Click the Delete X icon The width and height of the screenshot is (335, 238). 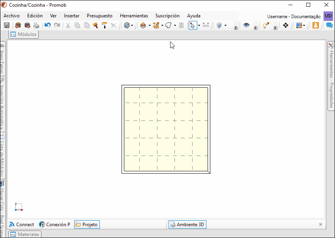(x=114, y=25)
